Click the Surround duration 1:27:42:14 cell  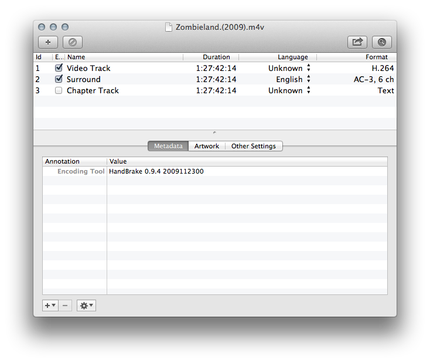216,79
